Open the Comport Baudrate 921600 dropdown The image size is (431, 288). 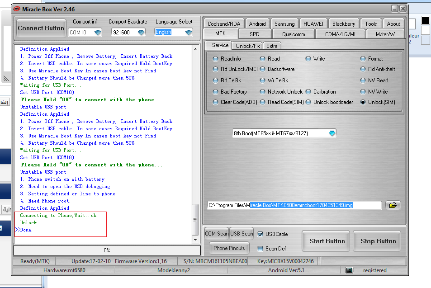(141, 33)
